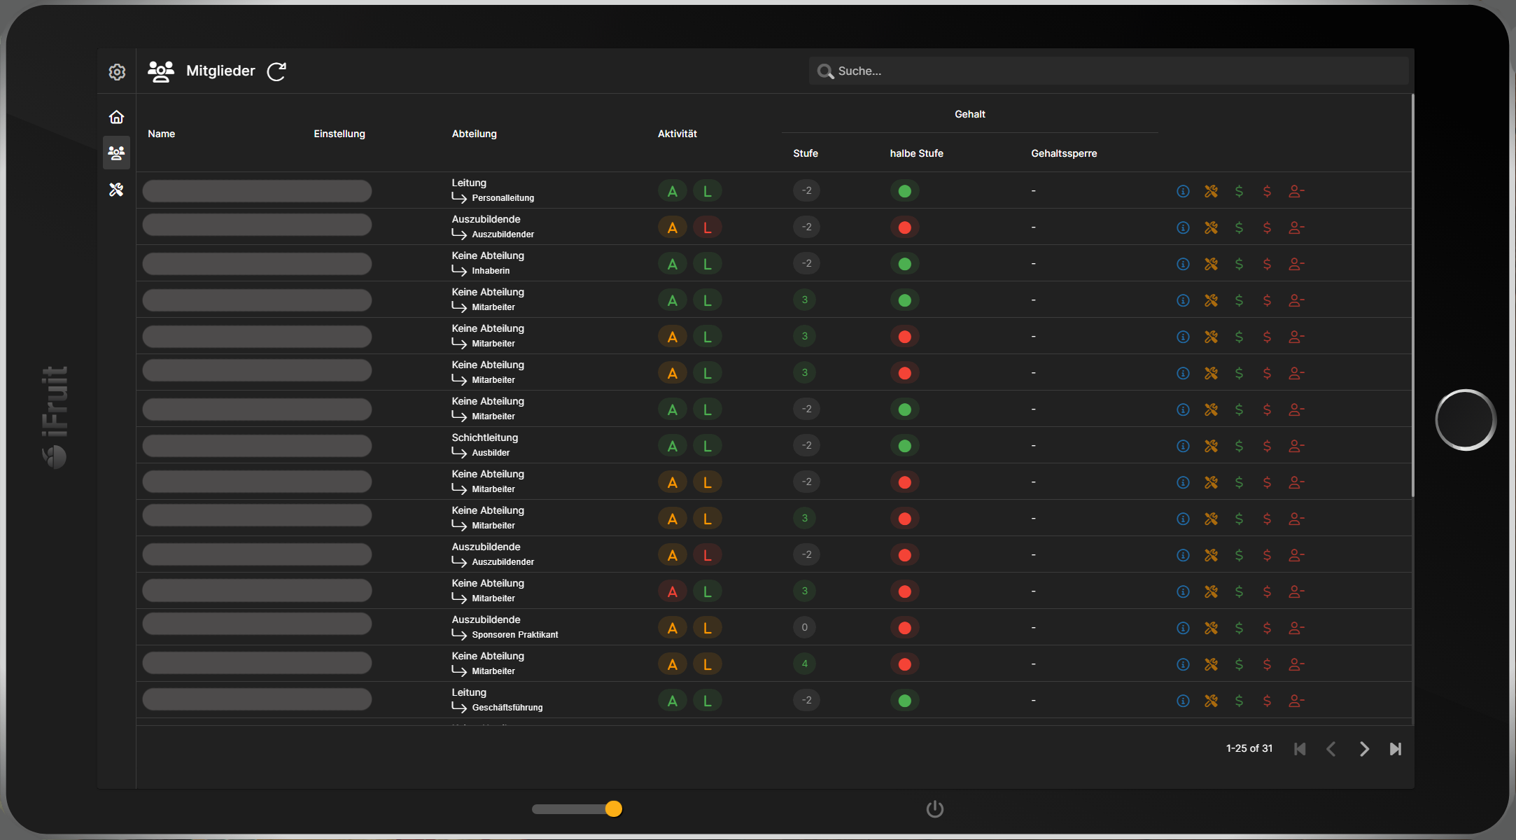The image size is (1516, 840).
Task: Click the Abteilung column header
Action: pos(475,134)
